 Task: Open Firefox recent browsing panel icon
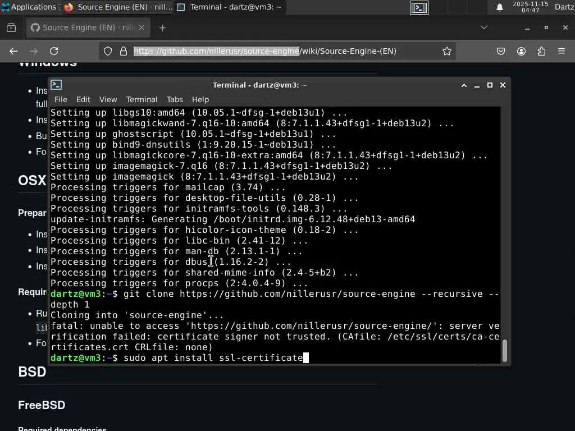coord(11,28)
